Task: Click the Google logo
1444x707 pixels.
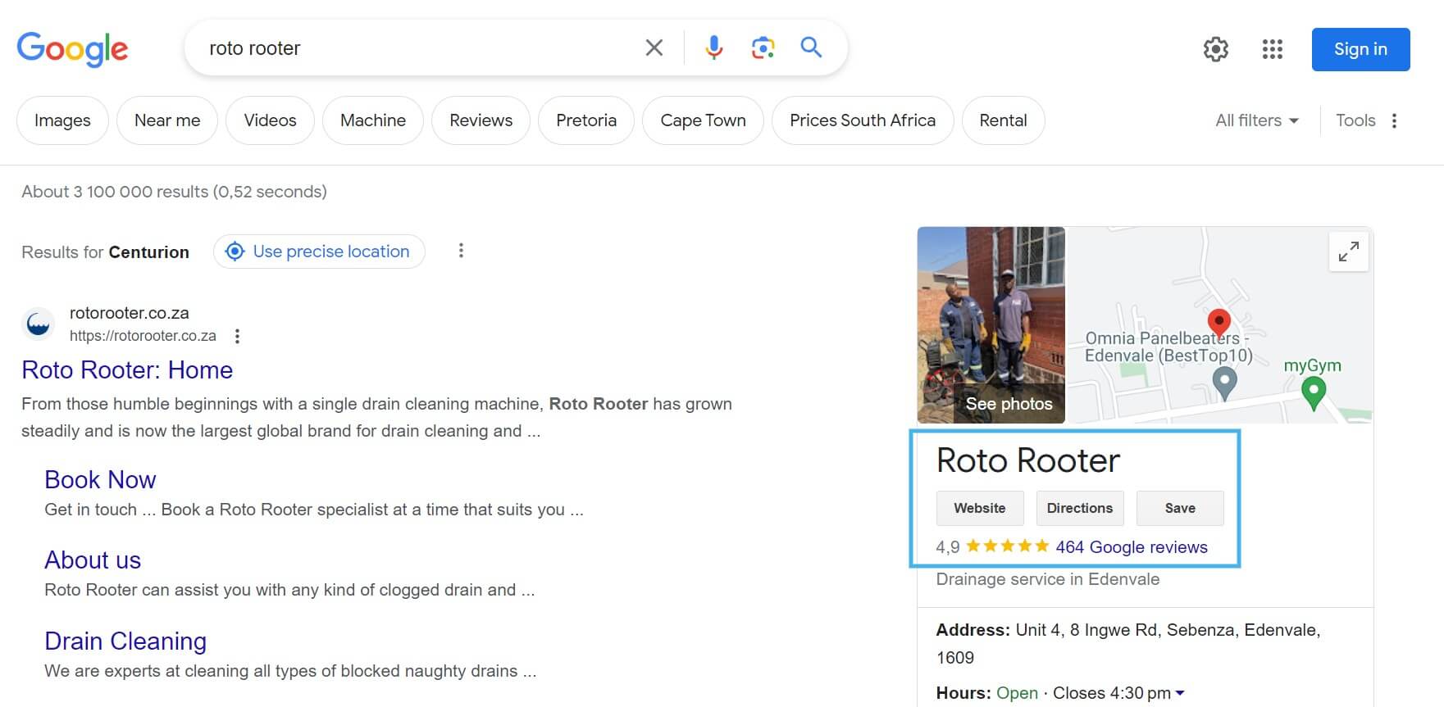Action: click(x=72, y=49)
